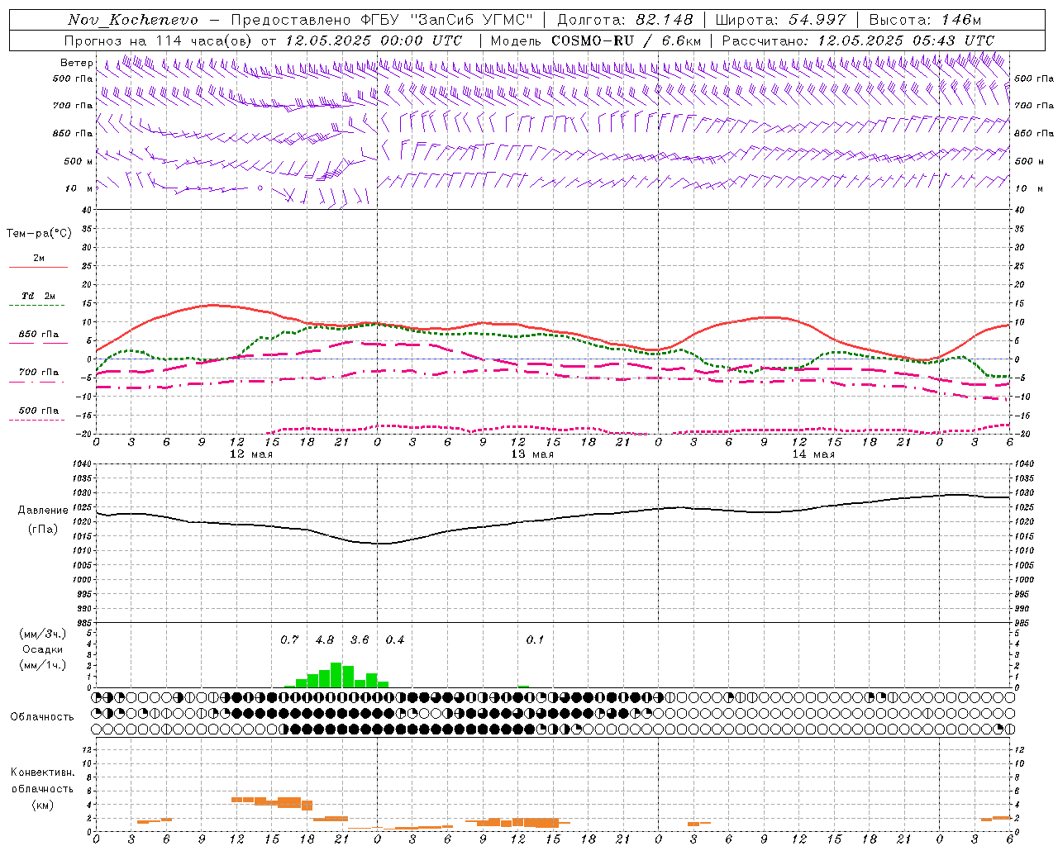Click the 0.4 precipitation total
Image resolution: width=1058 pixels, height=846 pixels.
(395, 640)
